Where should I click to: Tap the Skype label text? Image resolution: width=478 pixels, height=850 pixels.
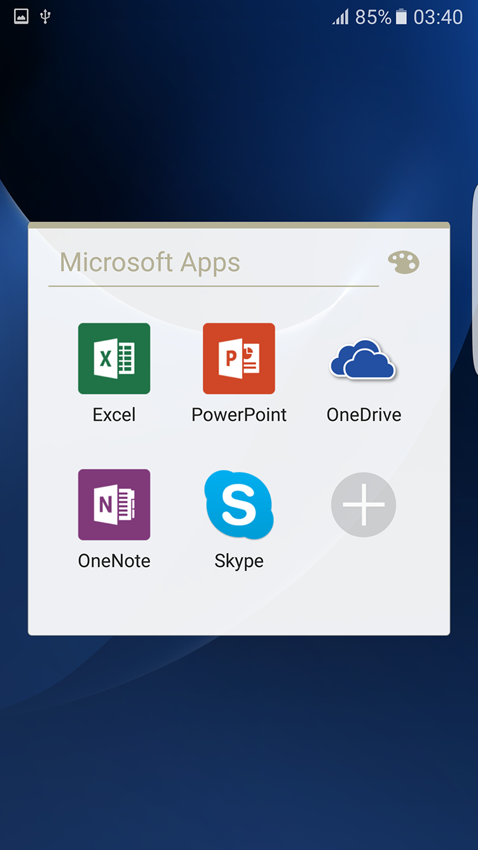[x=239, y=561]
